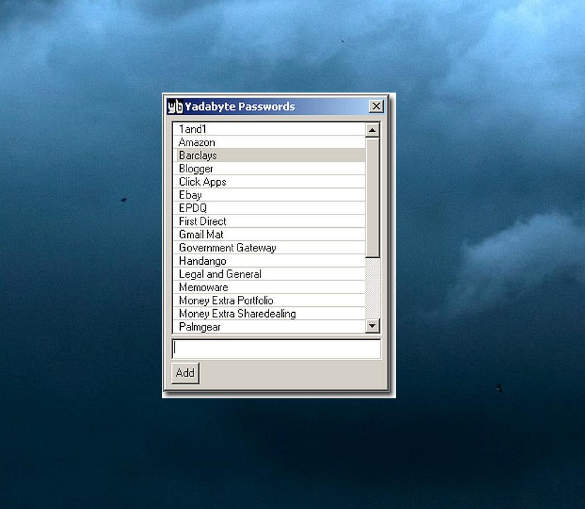Select the Barclays entry
The width and height of the screenshot is (585, 509).
point(269,155)
